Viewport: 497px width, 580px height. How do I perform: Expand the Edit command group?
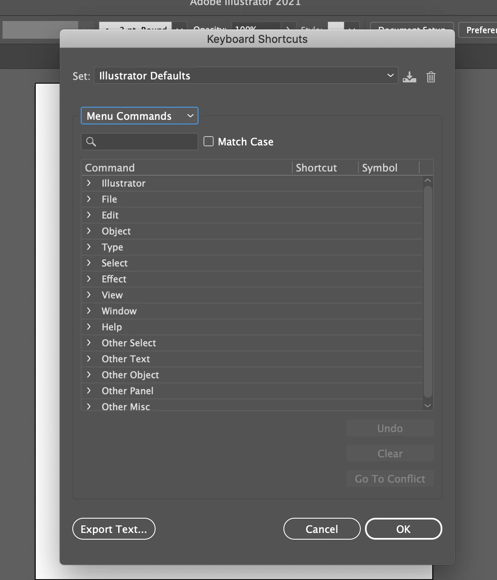pos(89,215)
